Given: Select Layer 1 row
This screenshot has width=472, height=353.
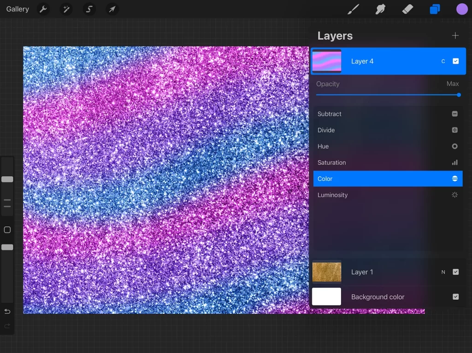Looking at the screenshot, I should coord(388,272).
